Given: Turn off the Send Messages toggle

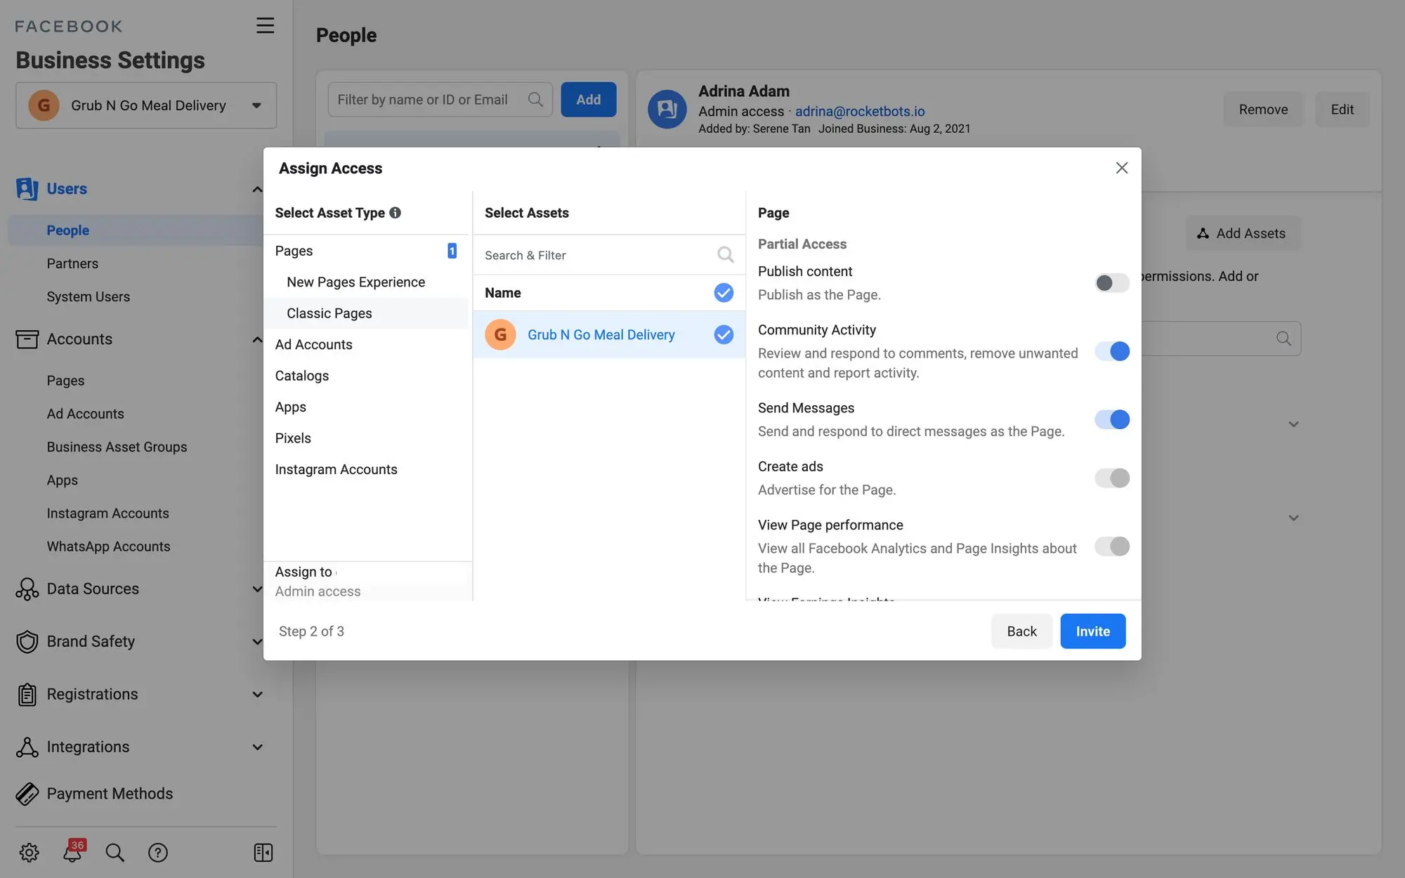Looking at the screenshot, I should 1111,419.
